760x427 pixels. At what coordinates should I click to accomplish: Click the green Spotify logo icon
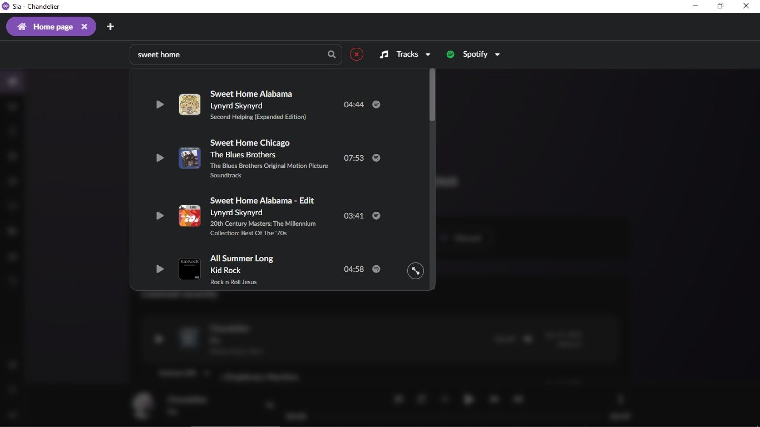pos(451,54)
